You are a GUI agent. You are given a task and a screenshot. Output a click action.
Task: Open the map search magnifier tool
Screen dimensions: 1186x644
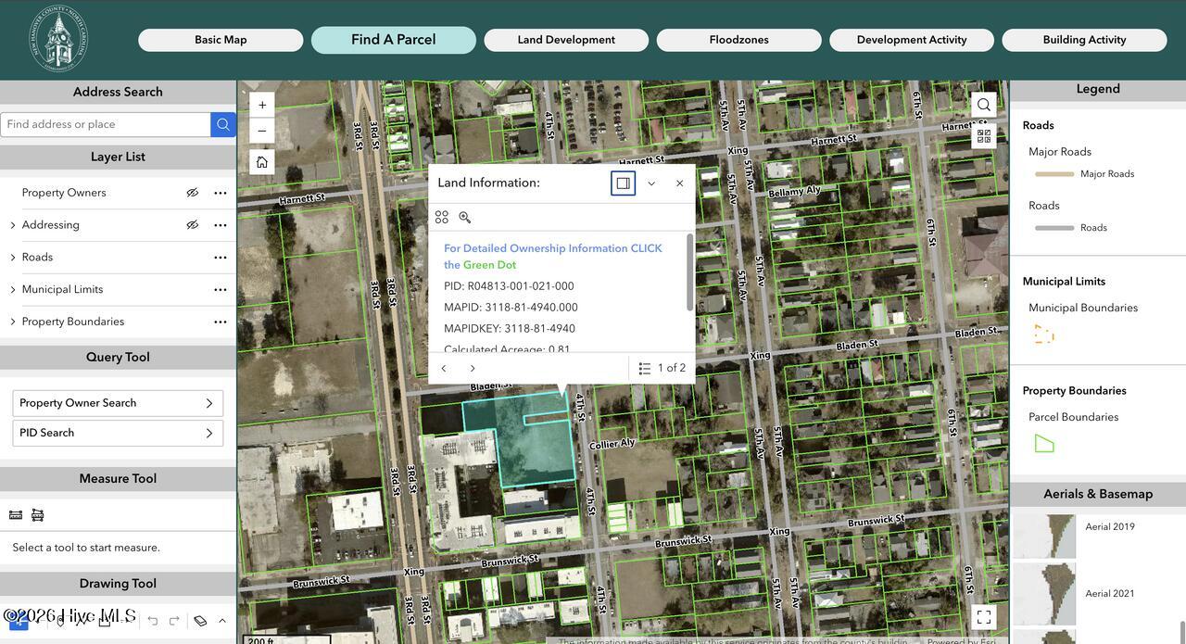point(984,105)
